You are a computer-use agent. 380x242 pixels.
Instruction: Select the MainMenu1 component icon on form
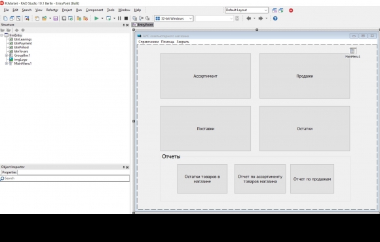point(353,51)
